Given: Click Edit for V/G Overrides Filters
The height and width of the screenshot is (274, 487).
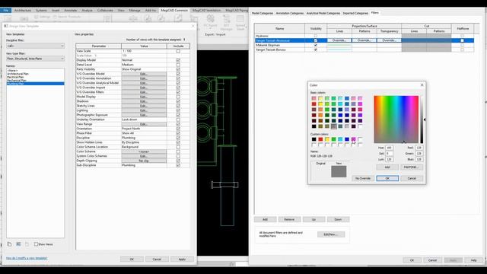Looking at the screenshot, I should (x=144, y=92).
